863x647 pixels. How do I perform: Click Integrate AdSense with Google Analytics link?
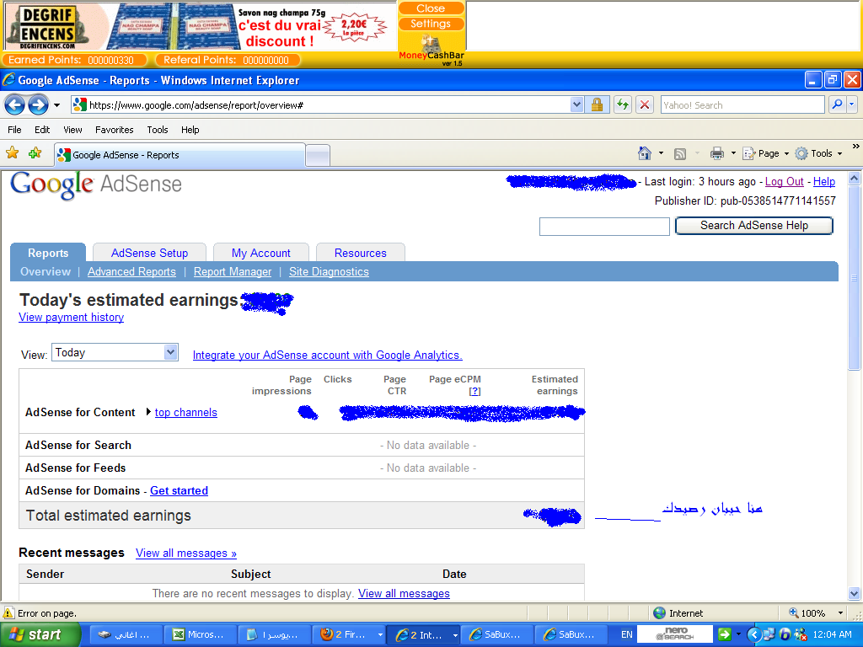328,356
